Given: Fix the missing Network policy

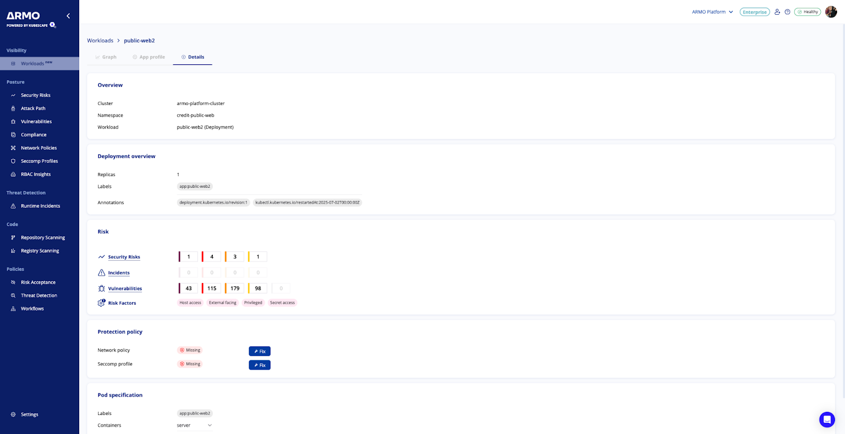Looking at the screenshot, I should pyautogui.click(x=260, y=351).
